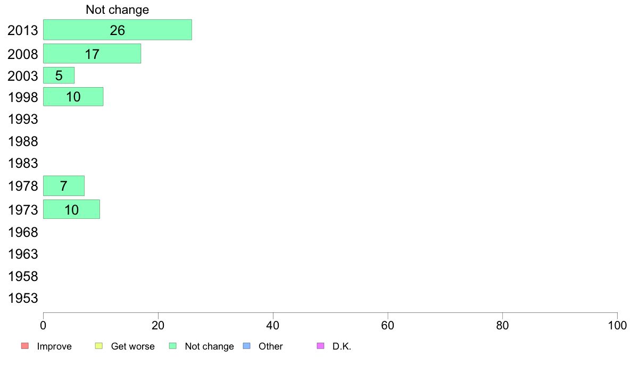Click the 60 axis tick label
Image resolution: width=632 pixels, height=391 pixels.
pos(388,325)
